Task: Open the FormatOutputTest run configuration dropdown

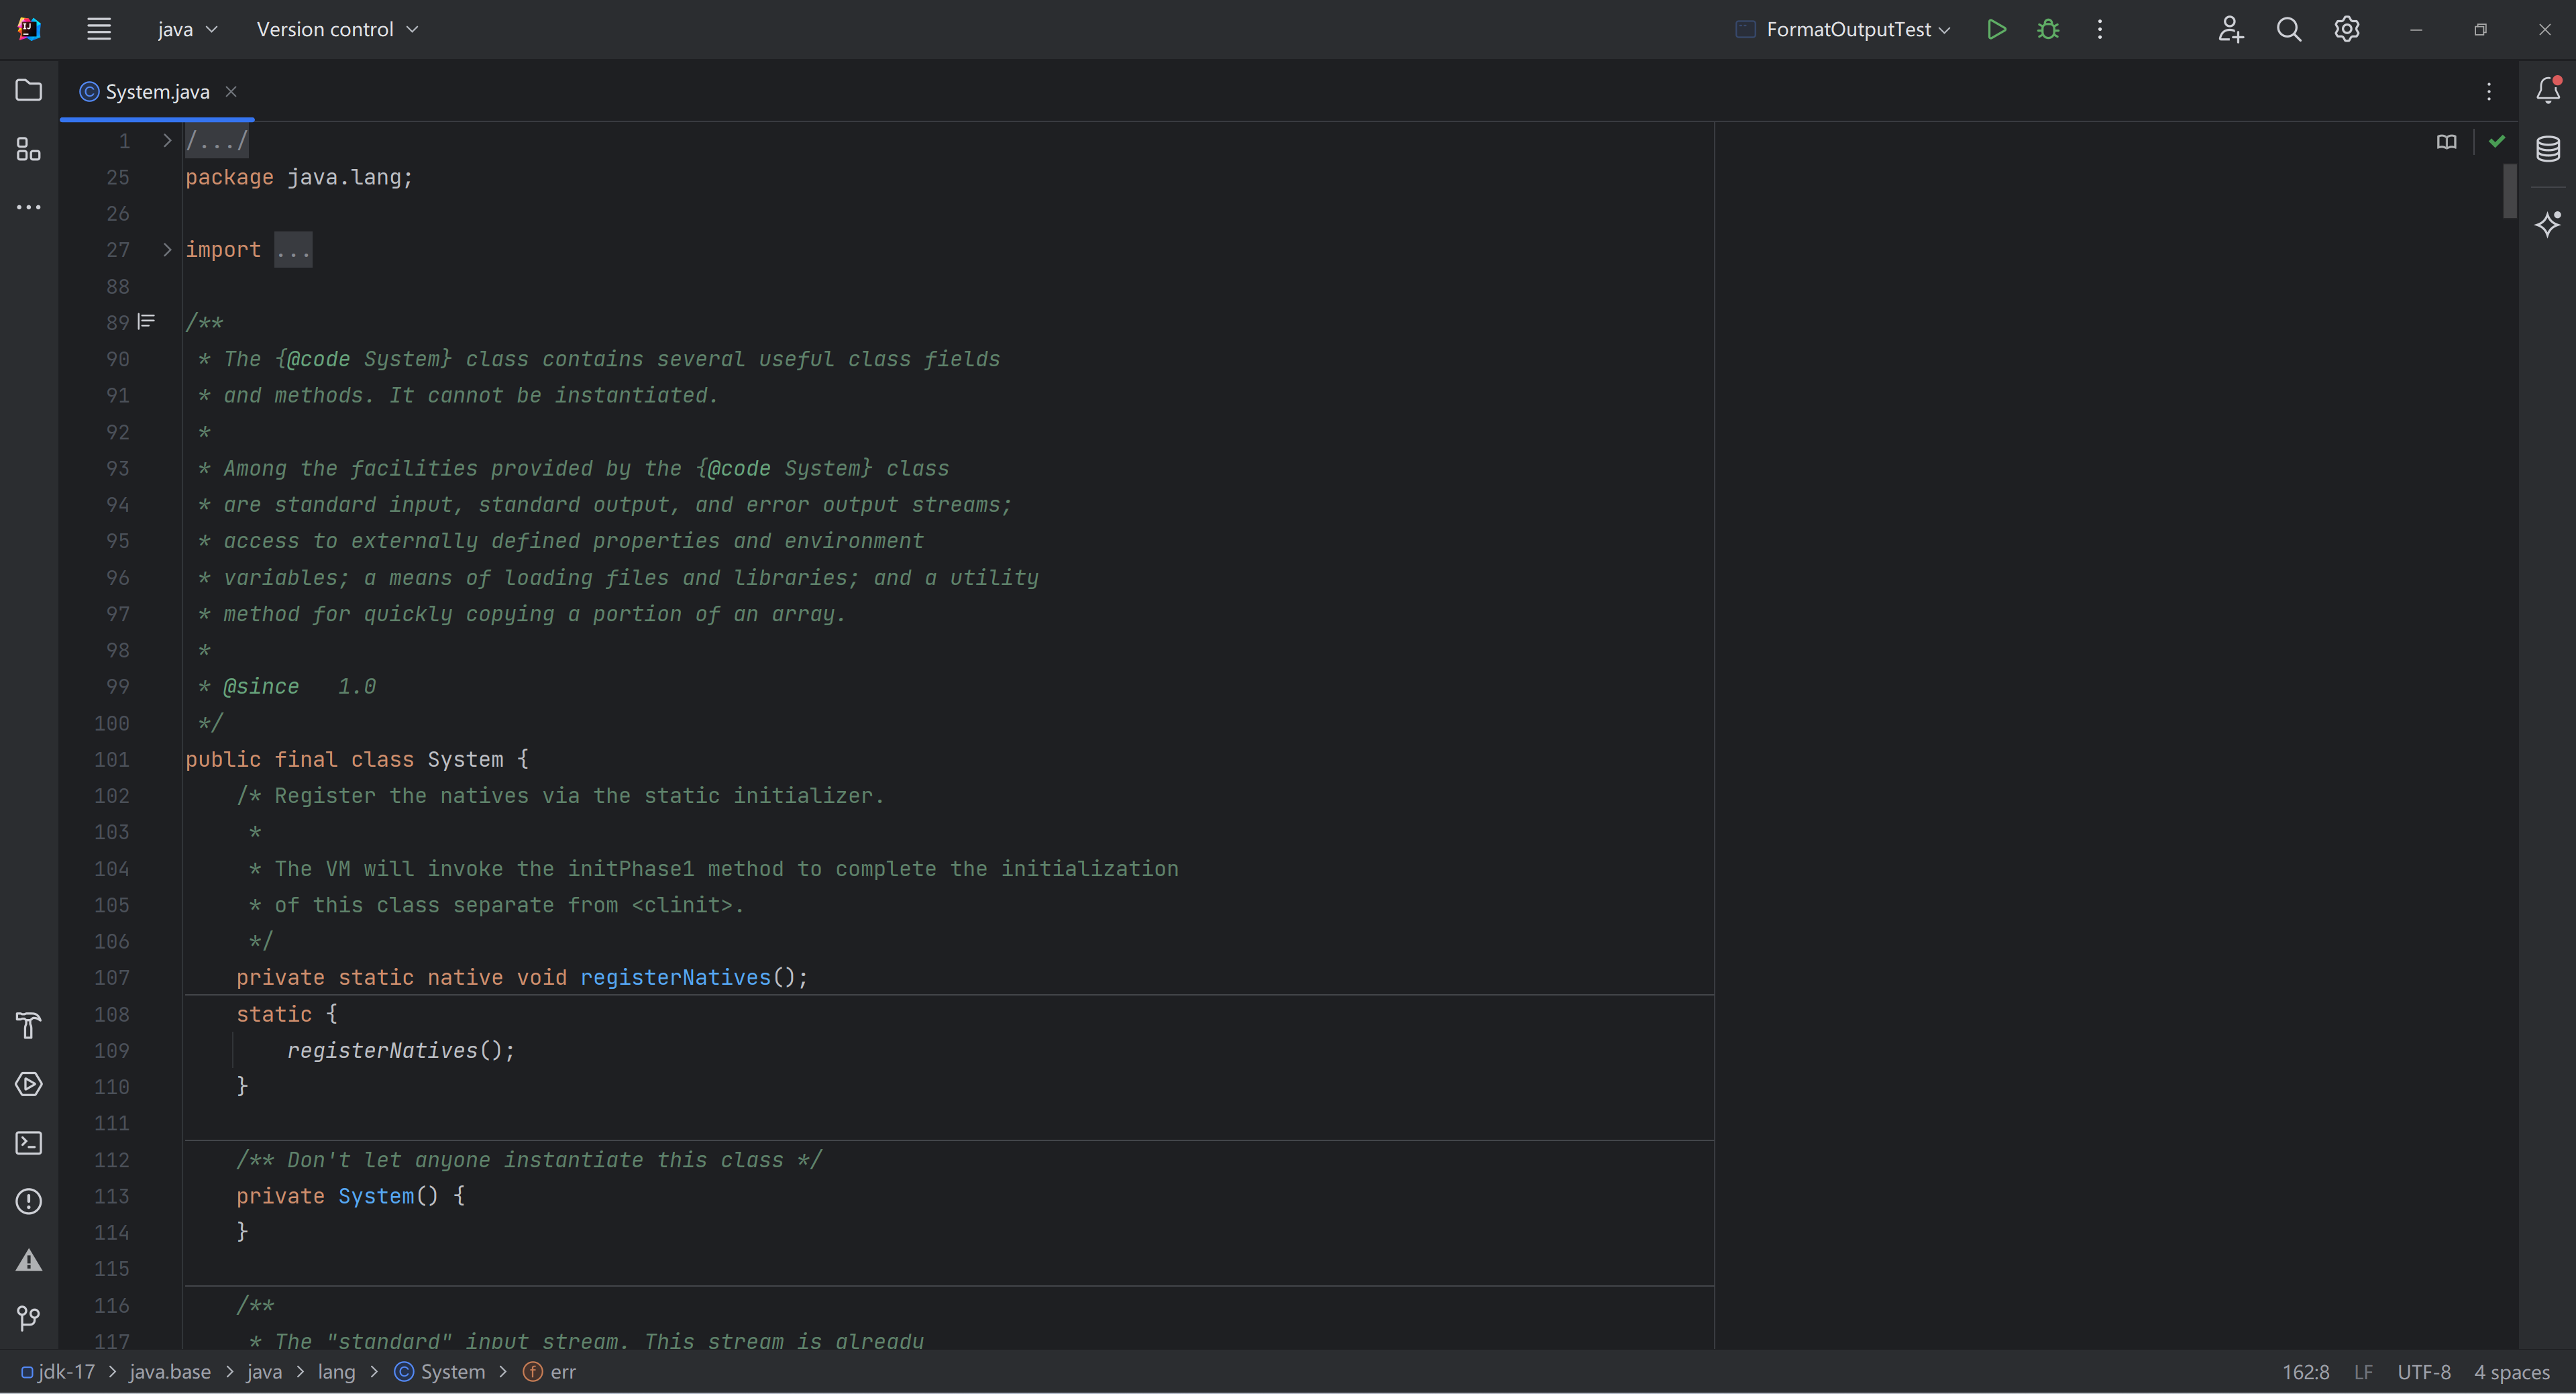Action: (1843, 29)
